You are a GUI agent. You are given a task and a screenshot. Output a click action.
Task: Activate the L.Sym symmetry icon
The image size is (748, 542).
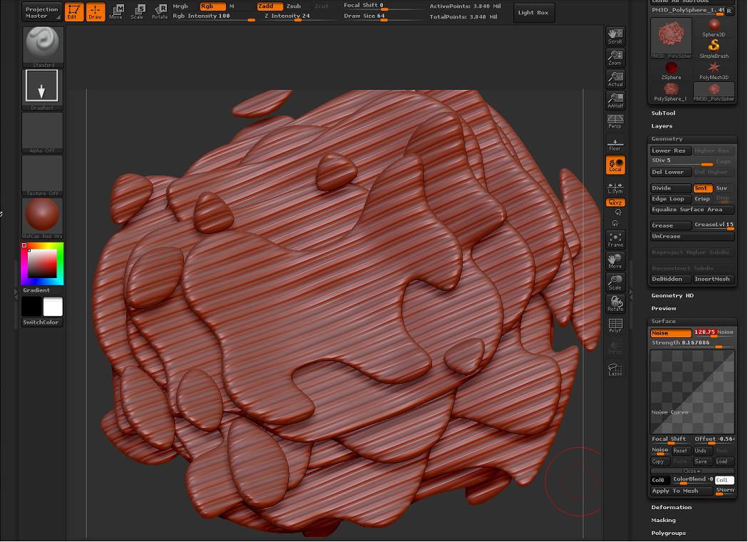click(615, 189)
